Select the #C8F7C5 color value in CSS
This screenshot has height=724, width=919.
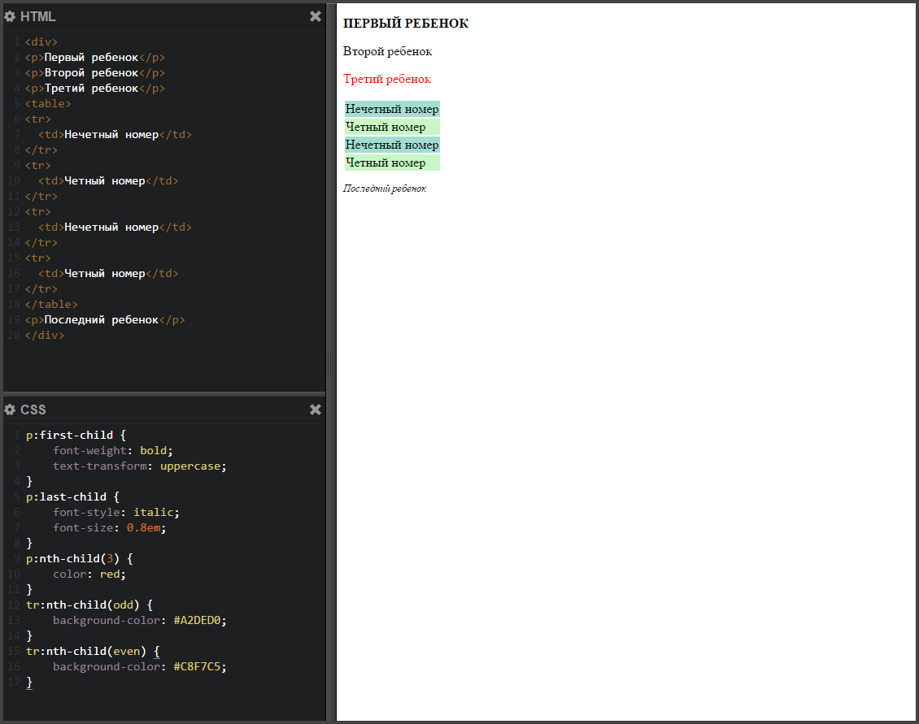(199, 666)
